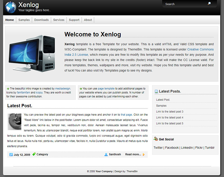Click the author name Santhosh
This screenshot has width=224, height=177.
pos(115,154)
